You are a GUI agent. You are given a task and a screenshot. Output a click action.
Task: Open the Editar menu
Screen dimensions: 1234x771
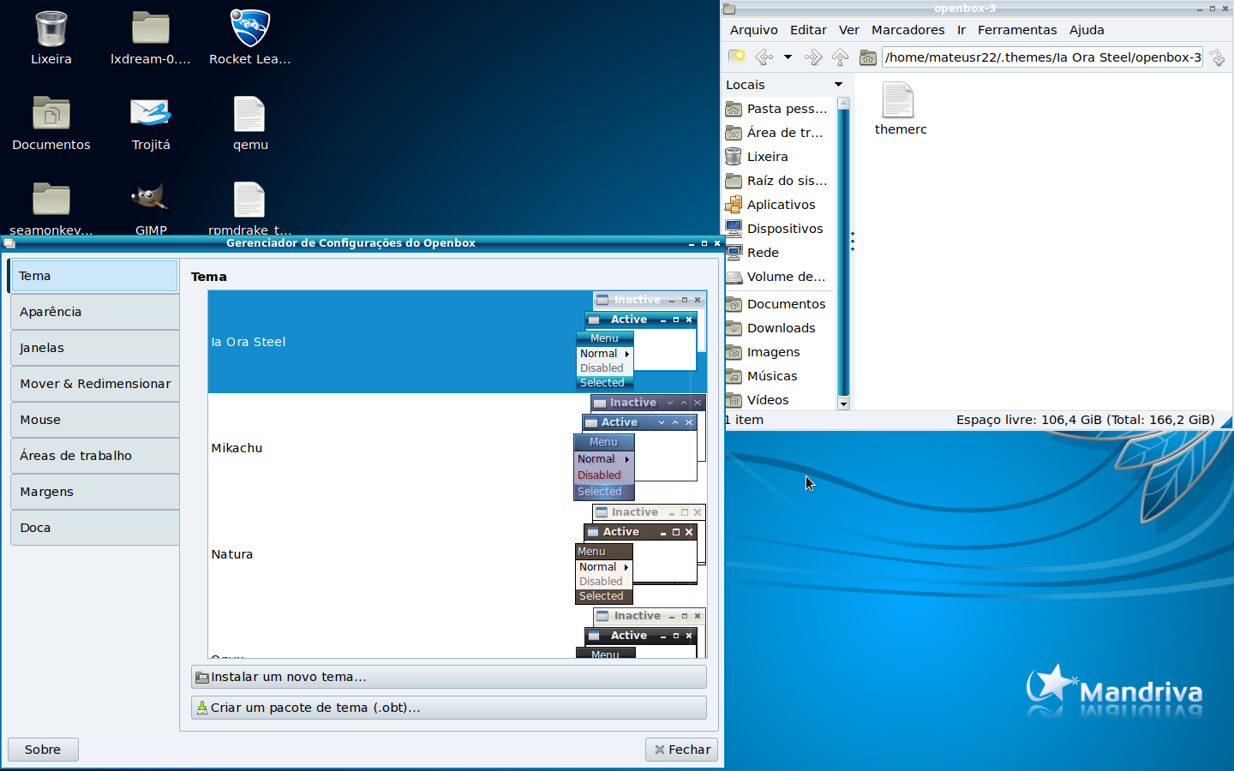[808, 30]
